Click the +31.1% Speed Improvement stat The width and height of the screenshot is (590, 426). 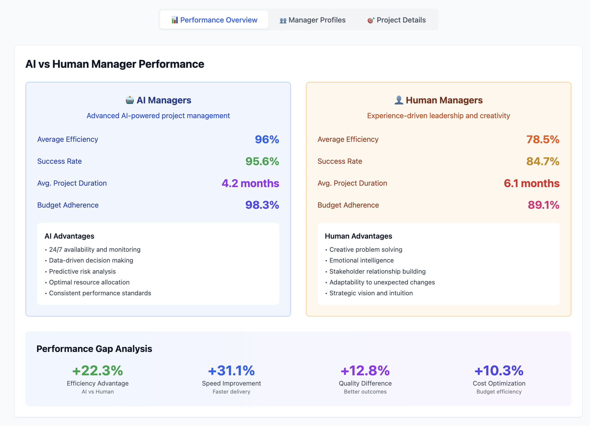pyautogui.click(x=231, y=370)
